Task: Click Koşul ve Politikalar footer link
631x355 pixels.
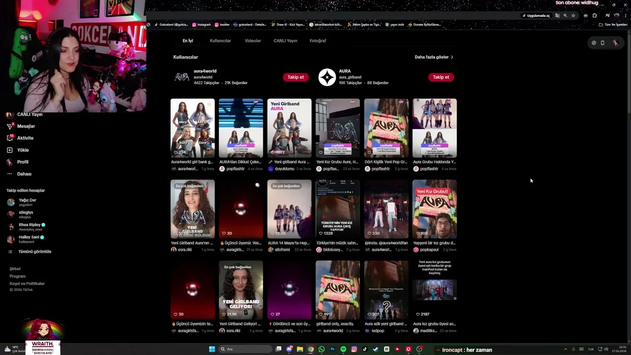Action: (27, 284)
